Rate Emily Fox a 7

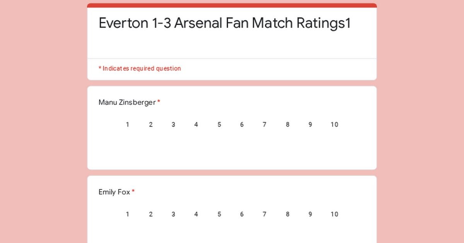point(264,214)
